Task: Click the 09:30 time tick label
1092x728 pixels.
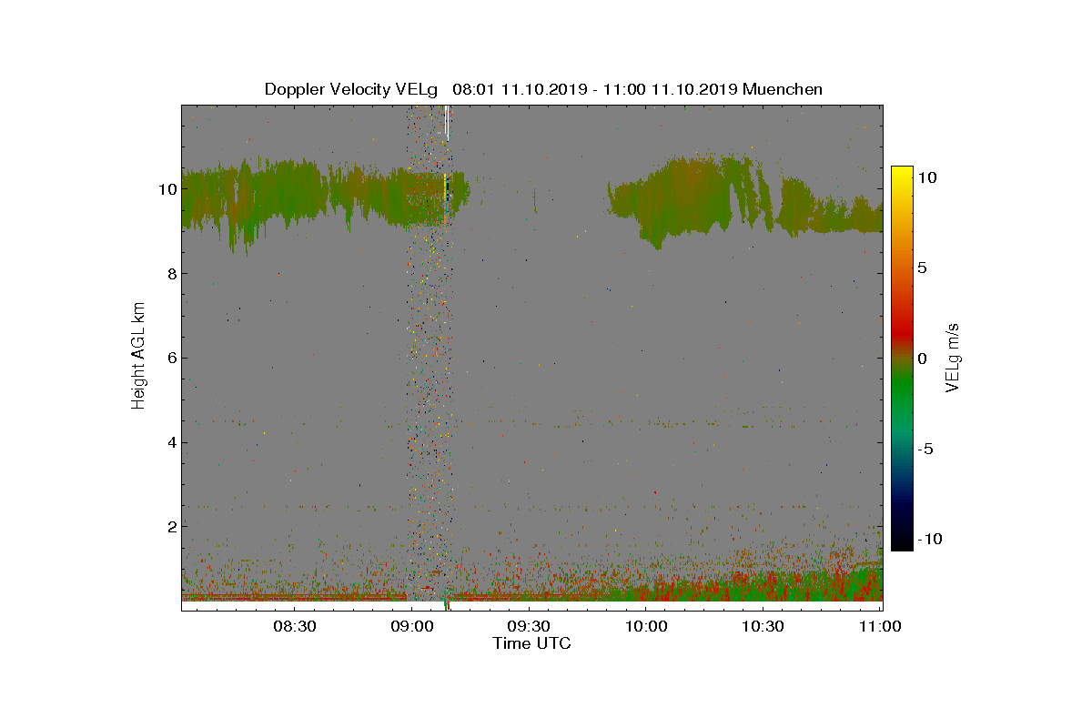Action: coord(529,626)
